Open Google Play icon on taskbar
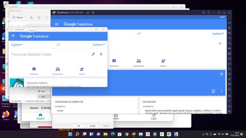 (x=162, y=134)
